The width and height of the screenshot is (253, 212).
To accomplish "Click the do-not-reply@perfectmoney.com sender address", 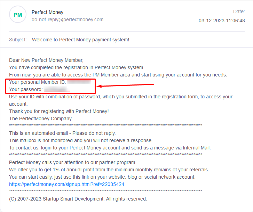I will (68, 19).
